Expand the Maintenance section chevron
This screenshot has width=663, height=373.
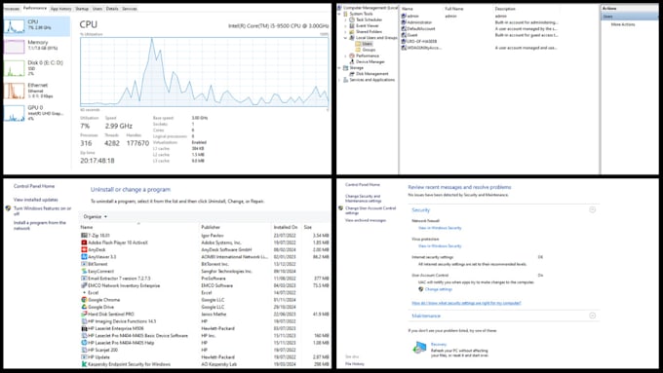click(593, 316)
